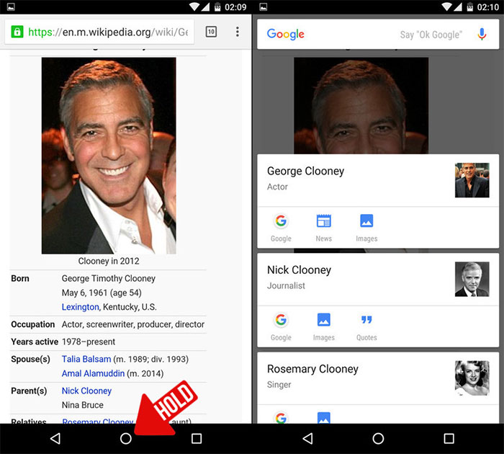Screen dimensions: 504x454
Task: Tap the Google search box
Action: click(360, 34)
